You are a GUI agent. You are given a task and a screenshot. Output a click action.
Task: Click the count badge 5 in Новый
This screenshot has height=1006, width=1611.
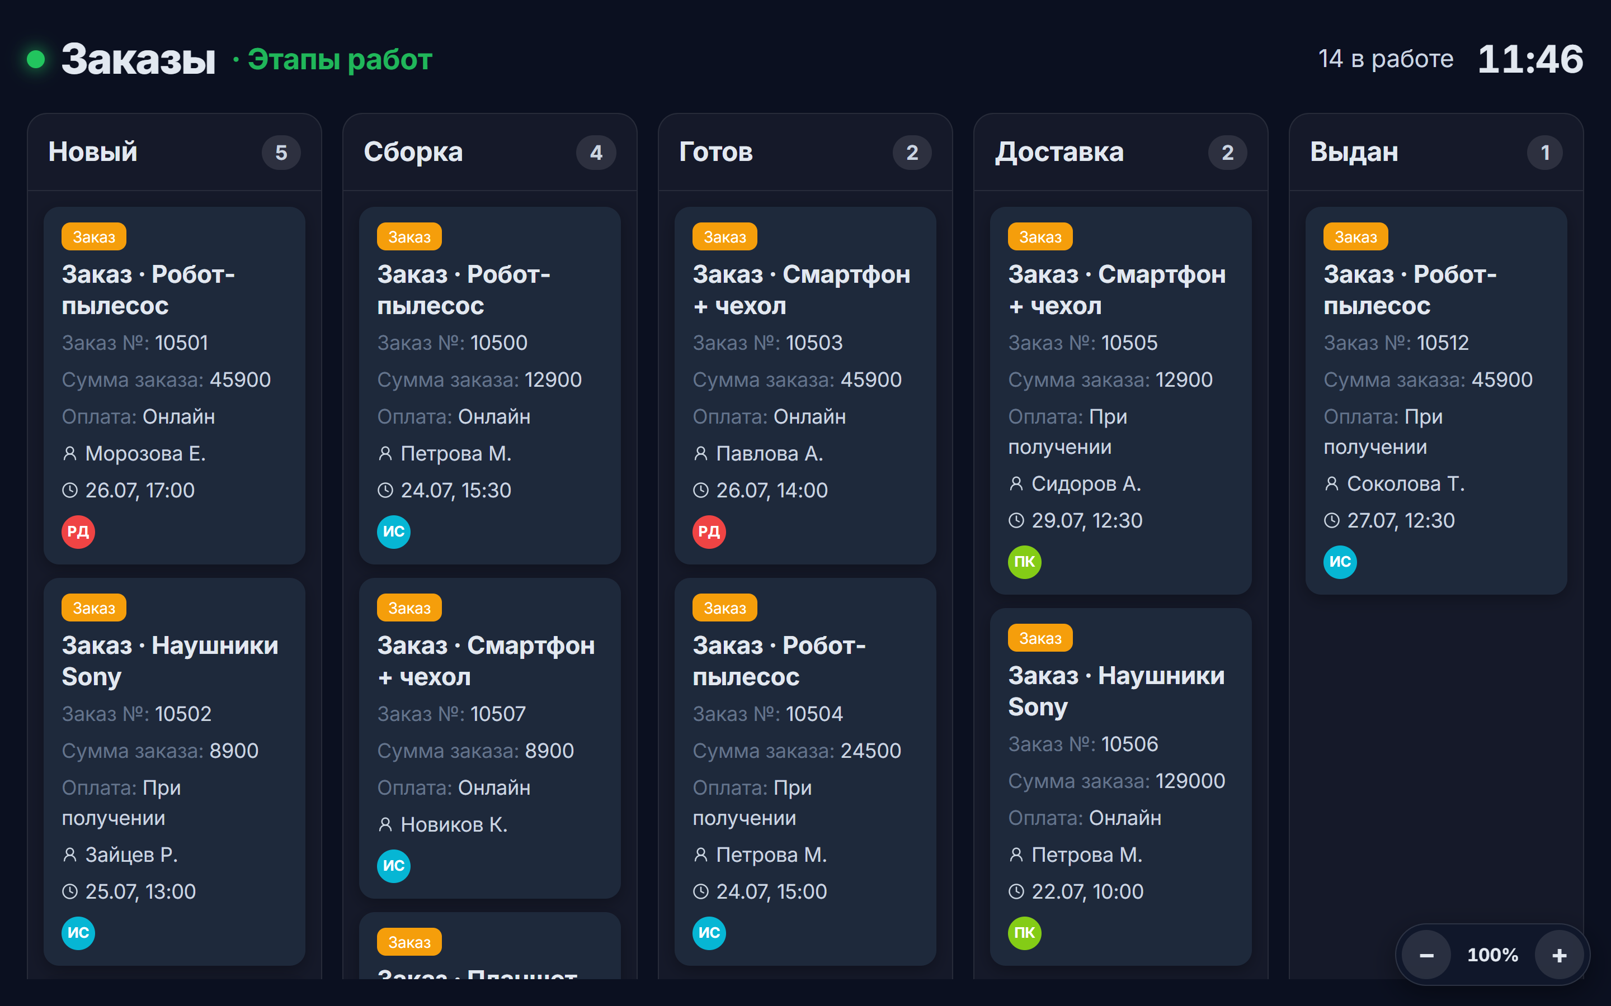coord(281,153)
